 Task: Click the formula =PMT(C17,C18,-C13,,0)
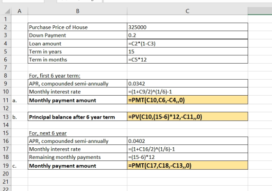coord(187,165)
